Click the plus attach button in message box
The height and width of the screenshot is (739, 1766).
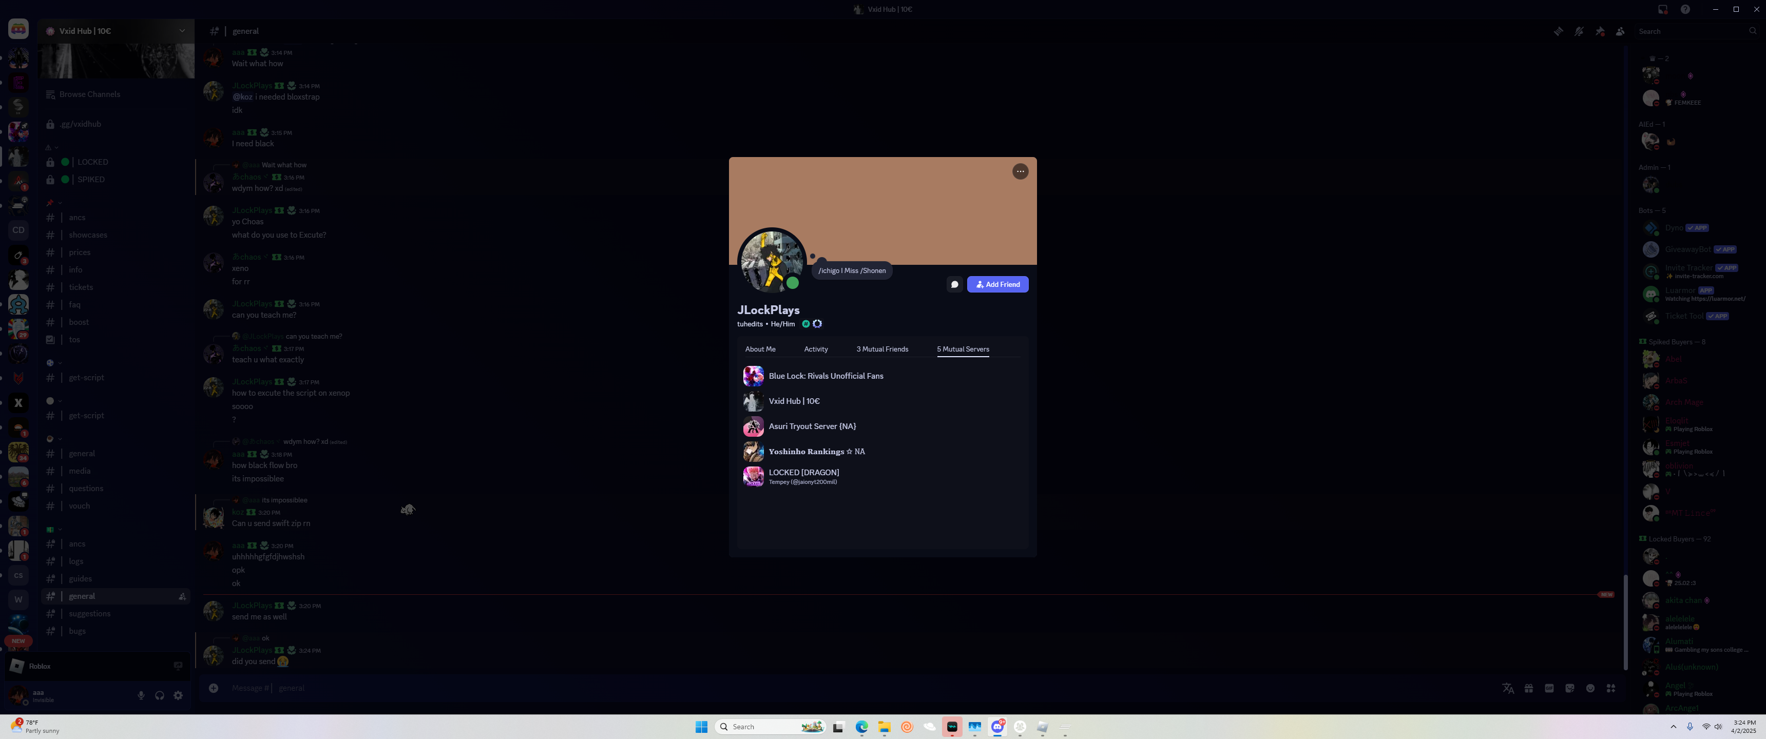point(214,688)
